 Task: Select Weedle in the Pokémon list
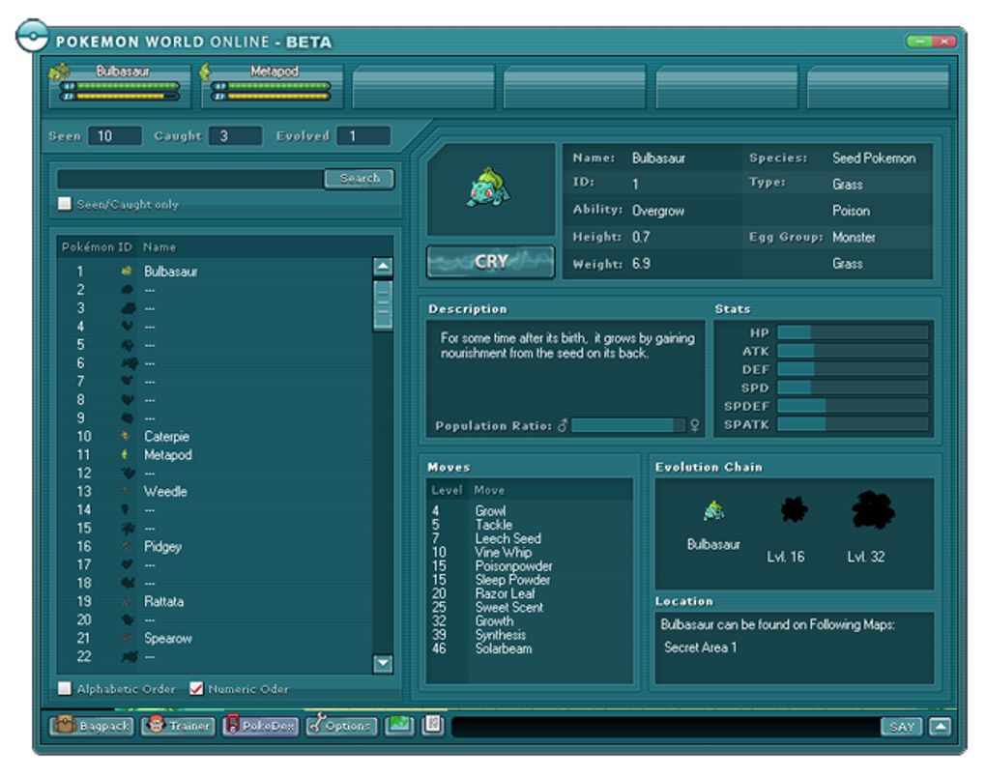coord(214,492)
